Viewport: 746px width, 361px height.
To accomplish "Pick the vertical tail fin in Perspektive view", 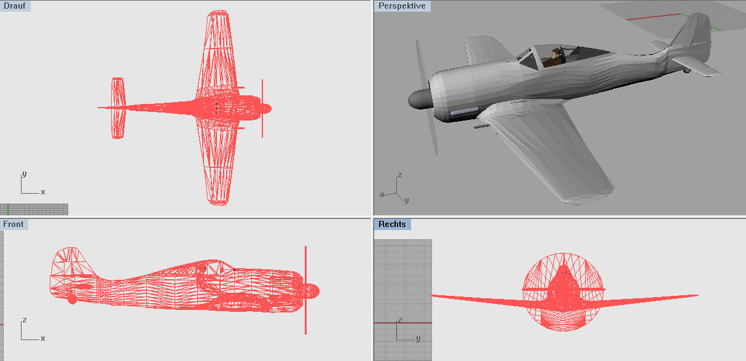I will click(693, 31).
